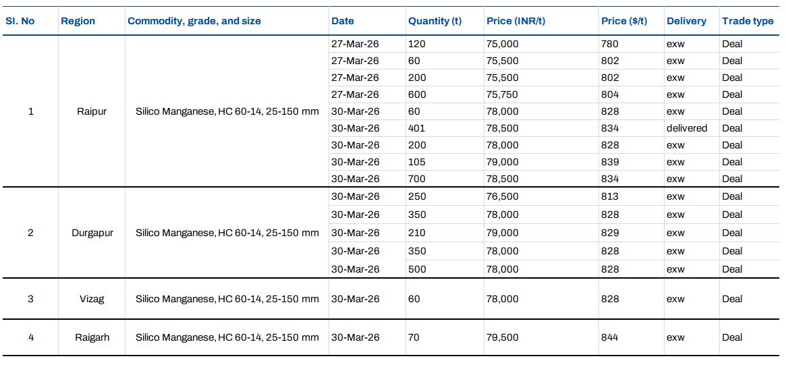
Task: Click the Durgapur region cell
Action: pos(92,233)
